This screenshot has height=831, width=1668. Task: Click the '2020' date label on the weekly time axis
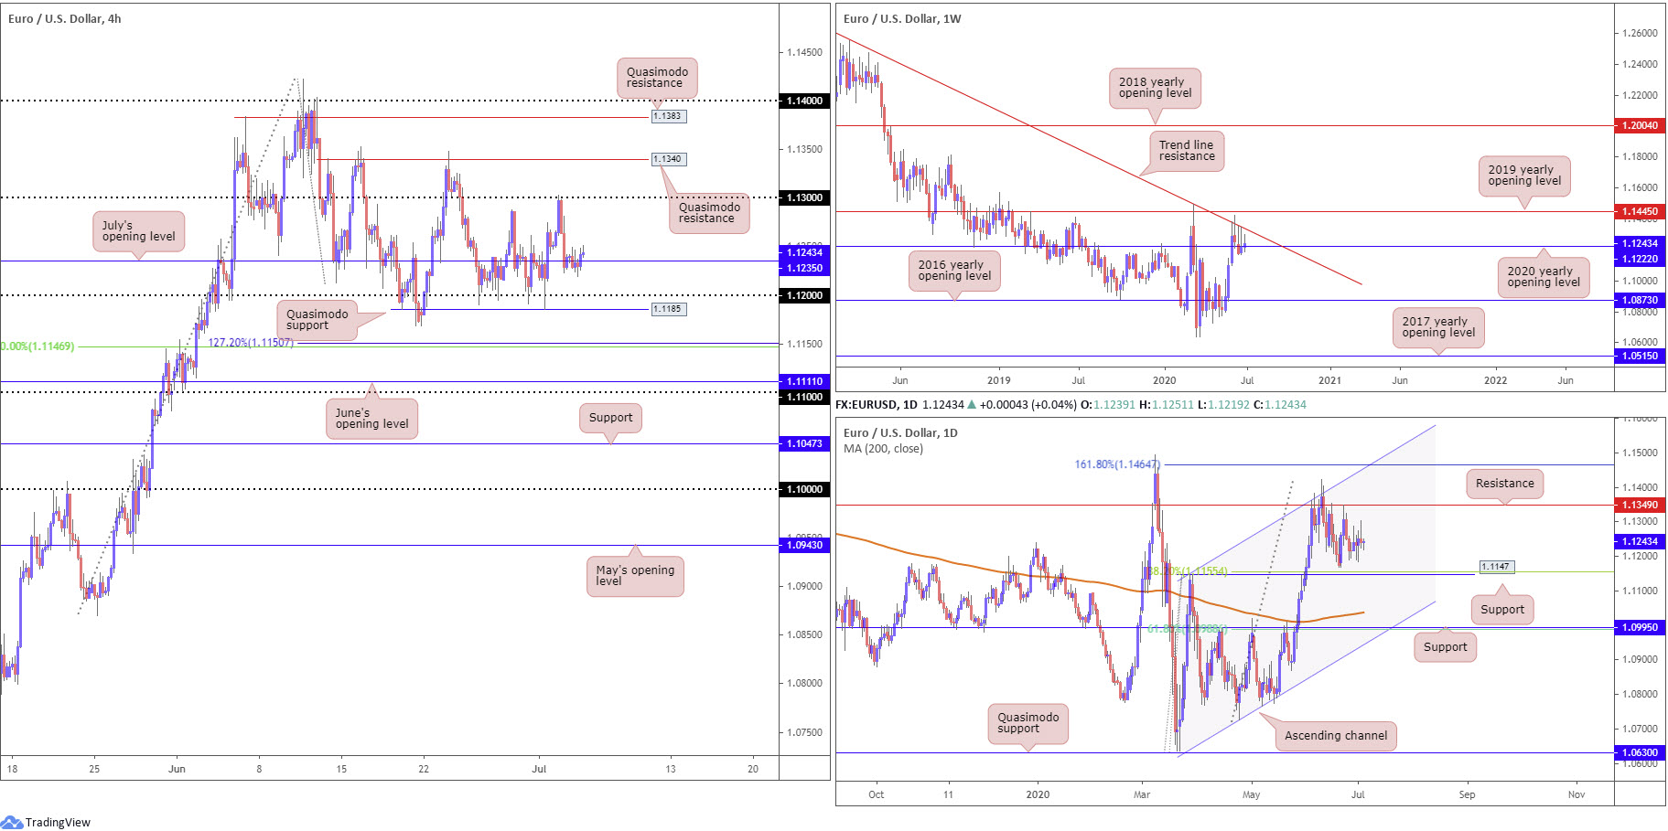point(1164,380)
